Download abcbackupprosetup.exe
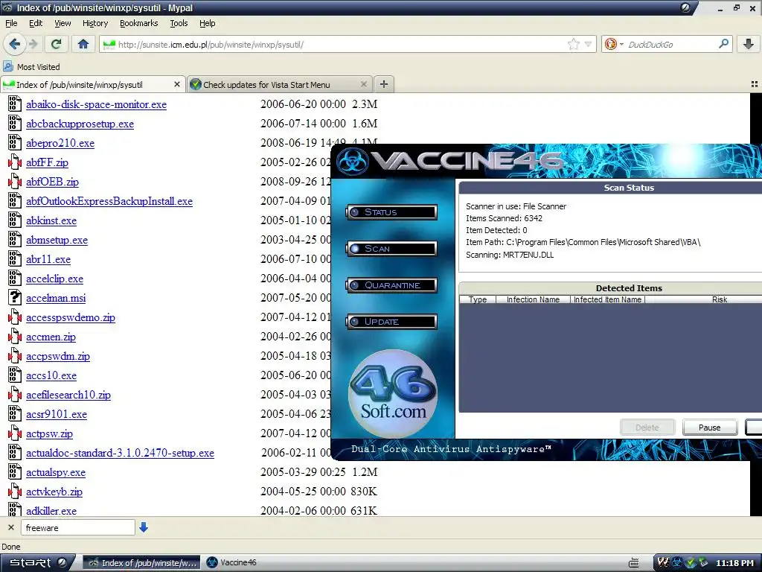762x572 pixels. click(x=80, y=124)
